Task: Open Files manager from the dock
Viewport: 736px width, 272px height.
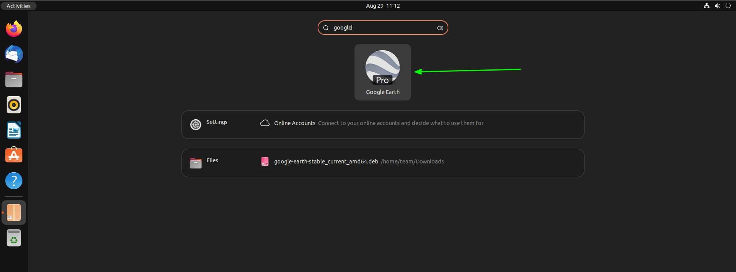Action: [14, 79]
